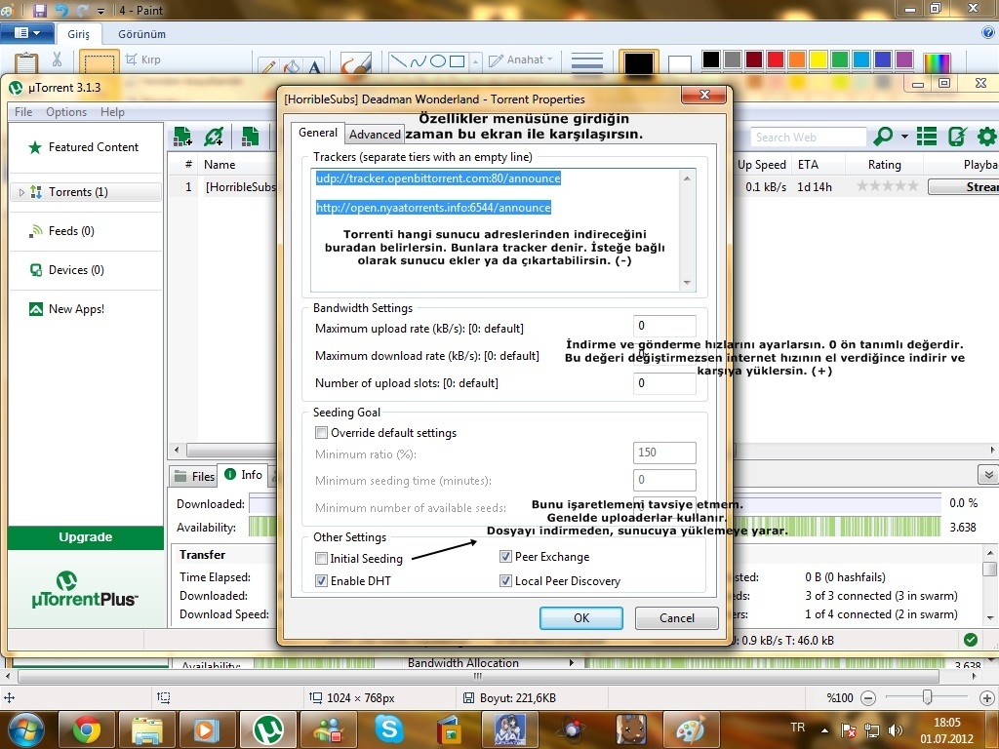Uncheck the Enable DHT checkbox
Image resolution: width=999 pixels, height=749 pixels.
(x=321, y=581)
